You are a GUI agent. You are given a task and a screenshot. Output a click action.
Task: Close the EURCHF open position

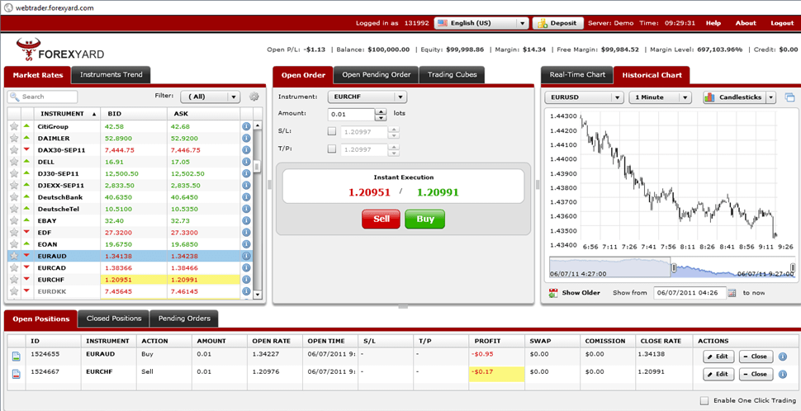pos(756,374)
